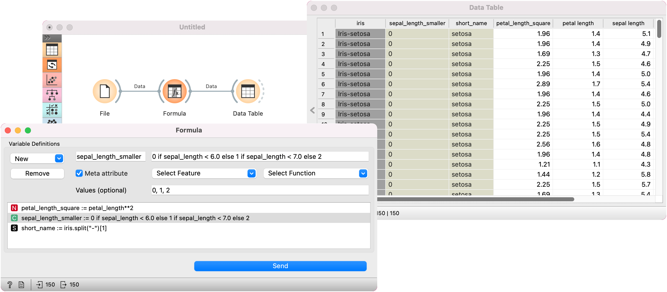Viewport: 667px width, 292px height.
Task: Click the Values (optional) input field
Action: [x=260, y=190]
